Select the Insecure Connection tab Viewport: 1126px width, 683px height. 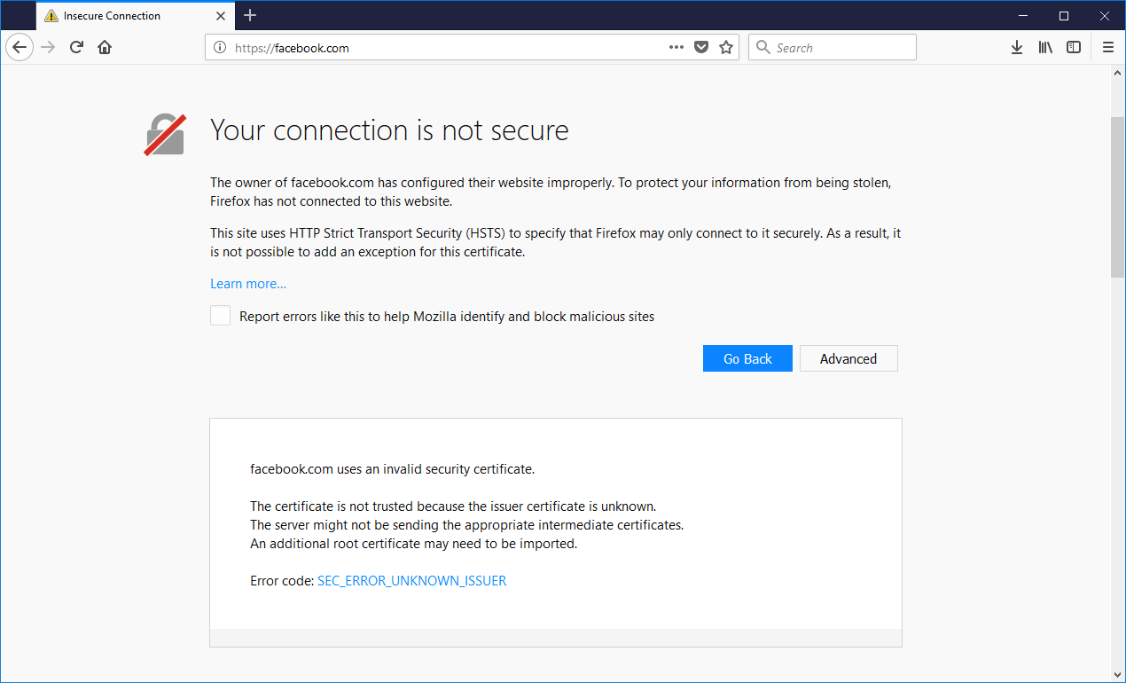[x=124, y=15]
